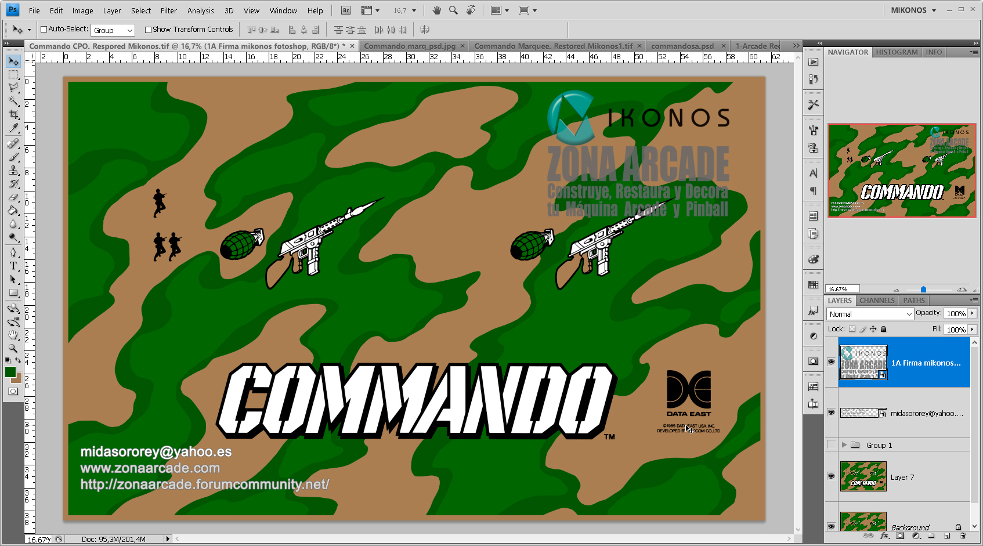Choose the Hand tool in the toolbox
Viewport: 983px width, 546px height.
(x=13, y=335)
